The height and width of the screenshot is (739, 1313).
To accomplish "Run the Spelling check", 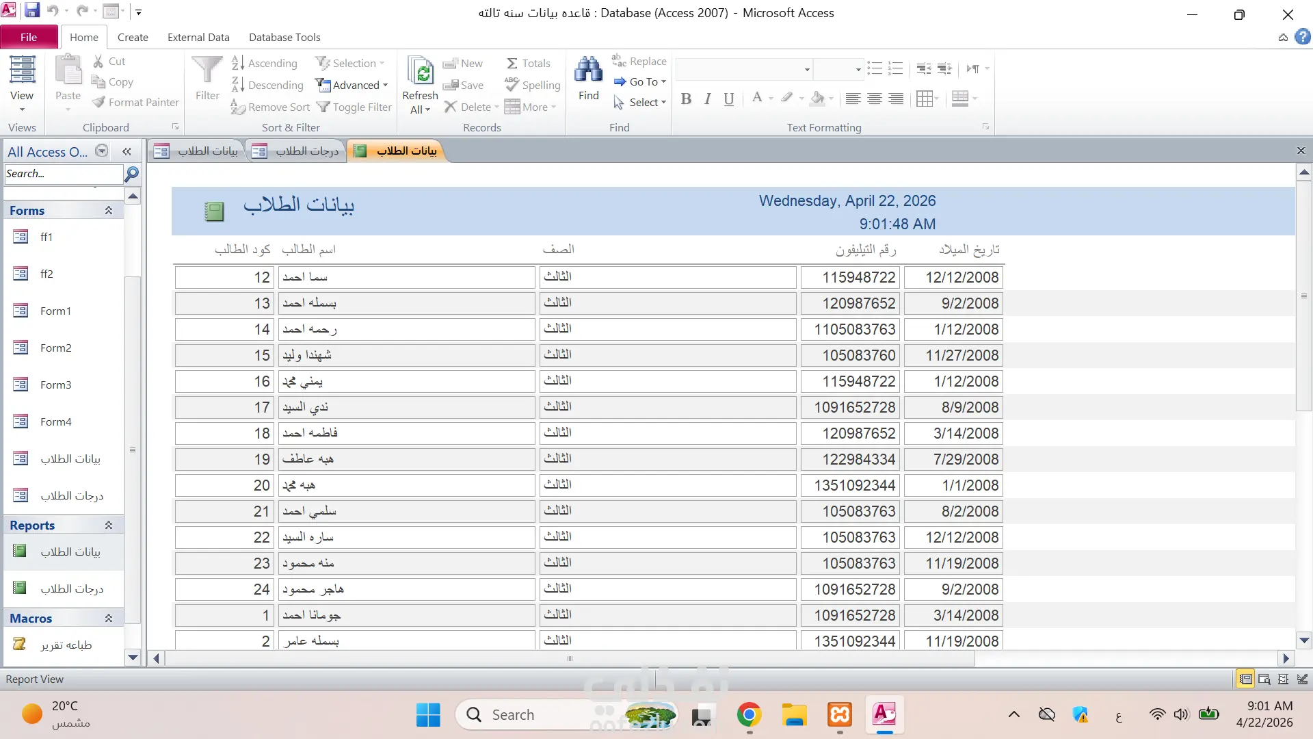I will click(x=532, y=85).
